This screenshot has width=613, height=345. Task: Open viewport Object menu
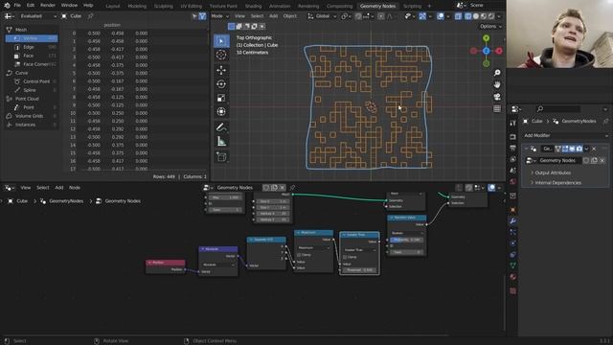pos(289,16)
